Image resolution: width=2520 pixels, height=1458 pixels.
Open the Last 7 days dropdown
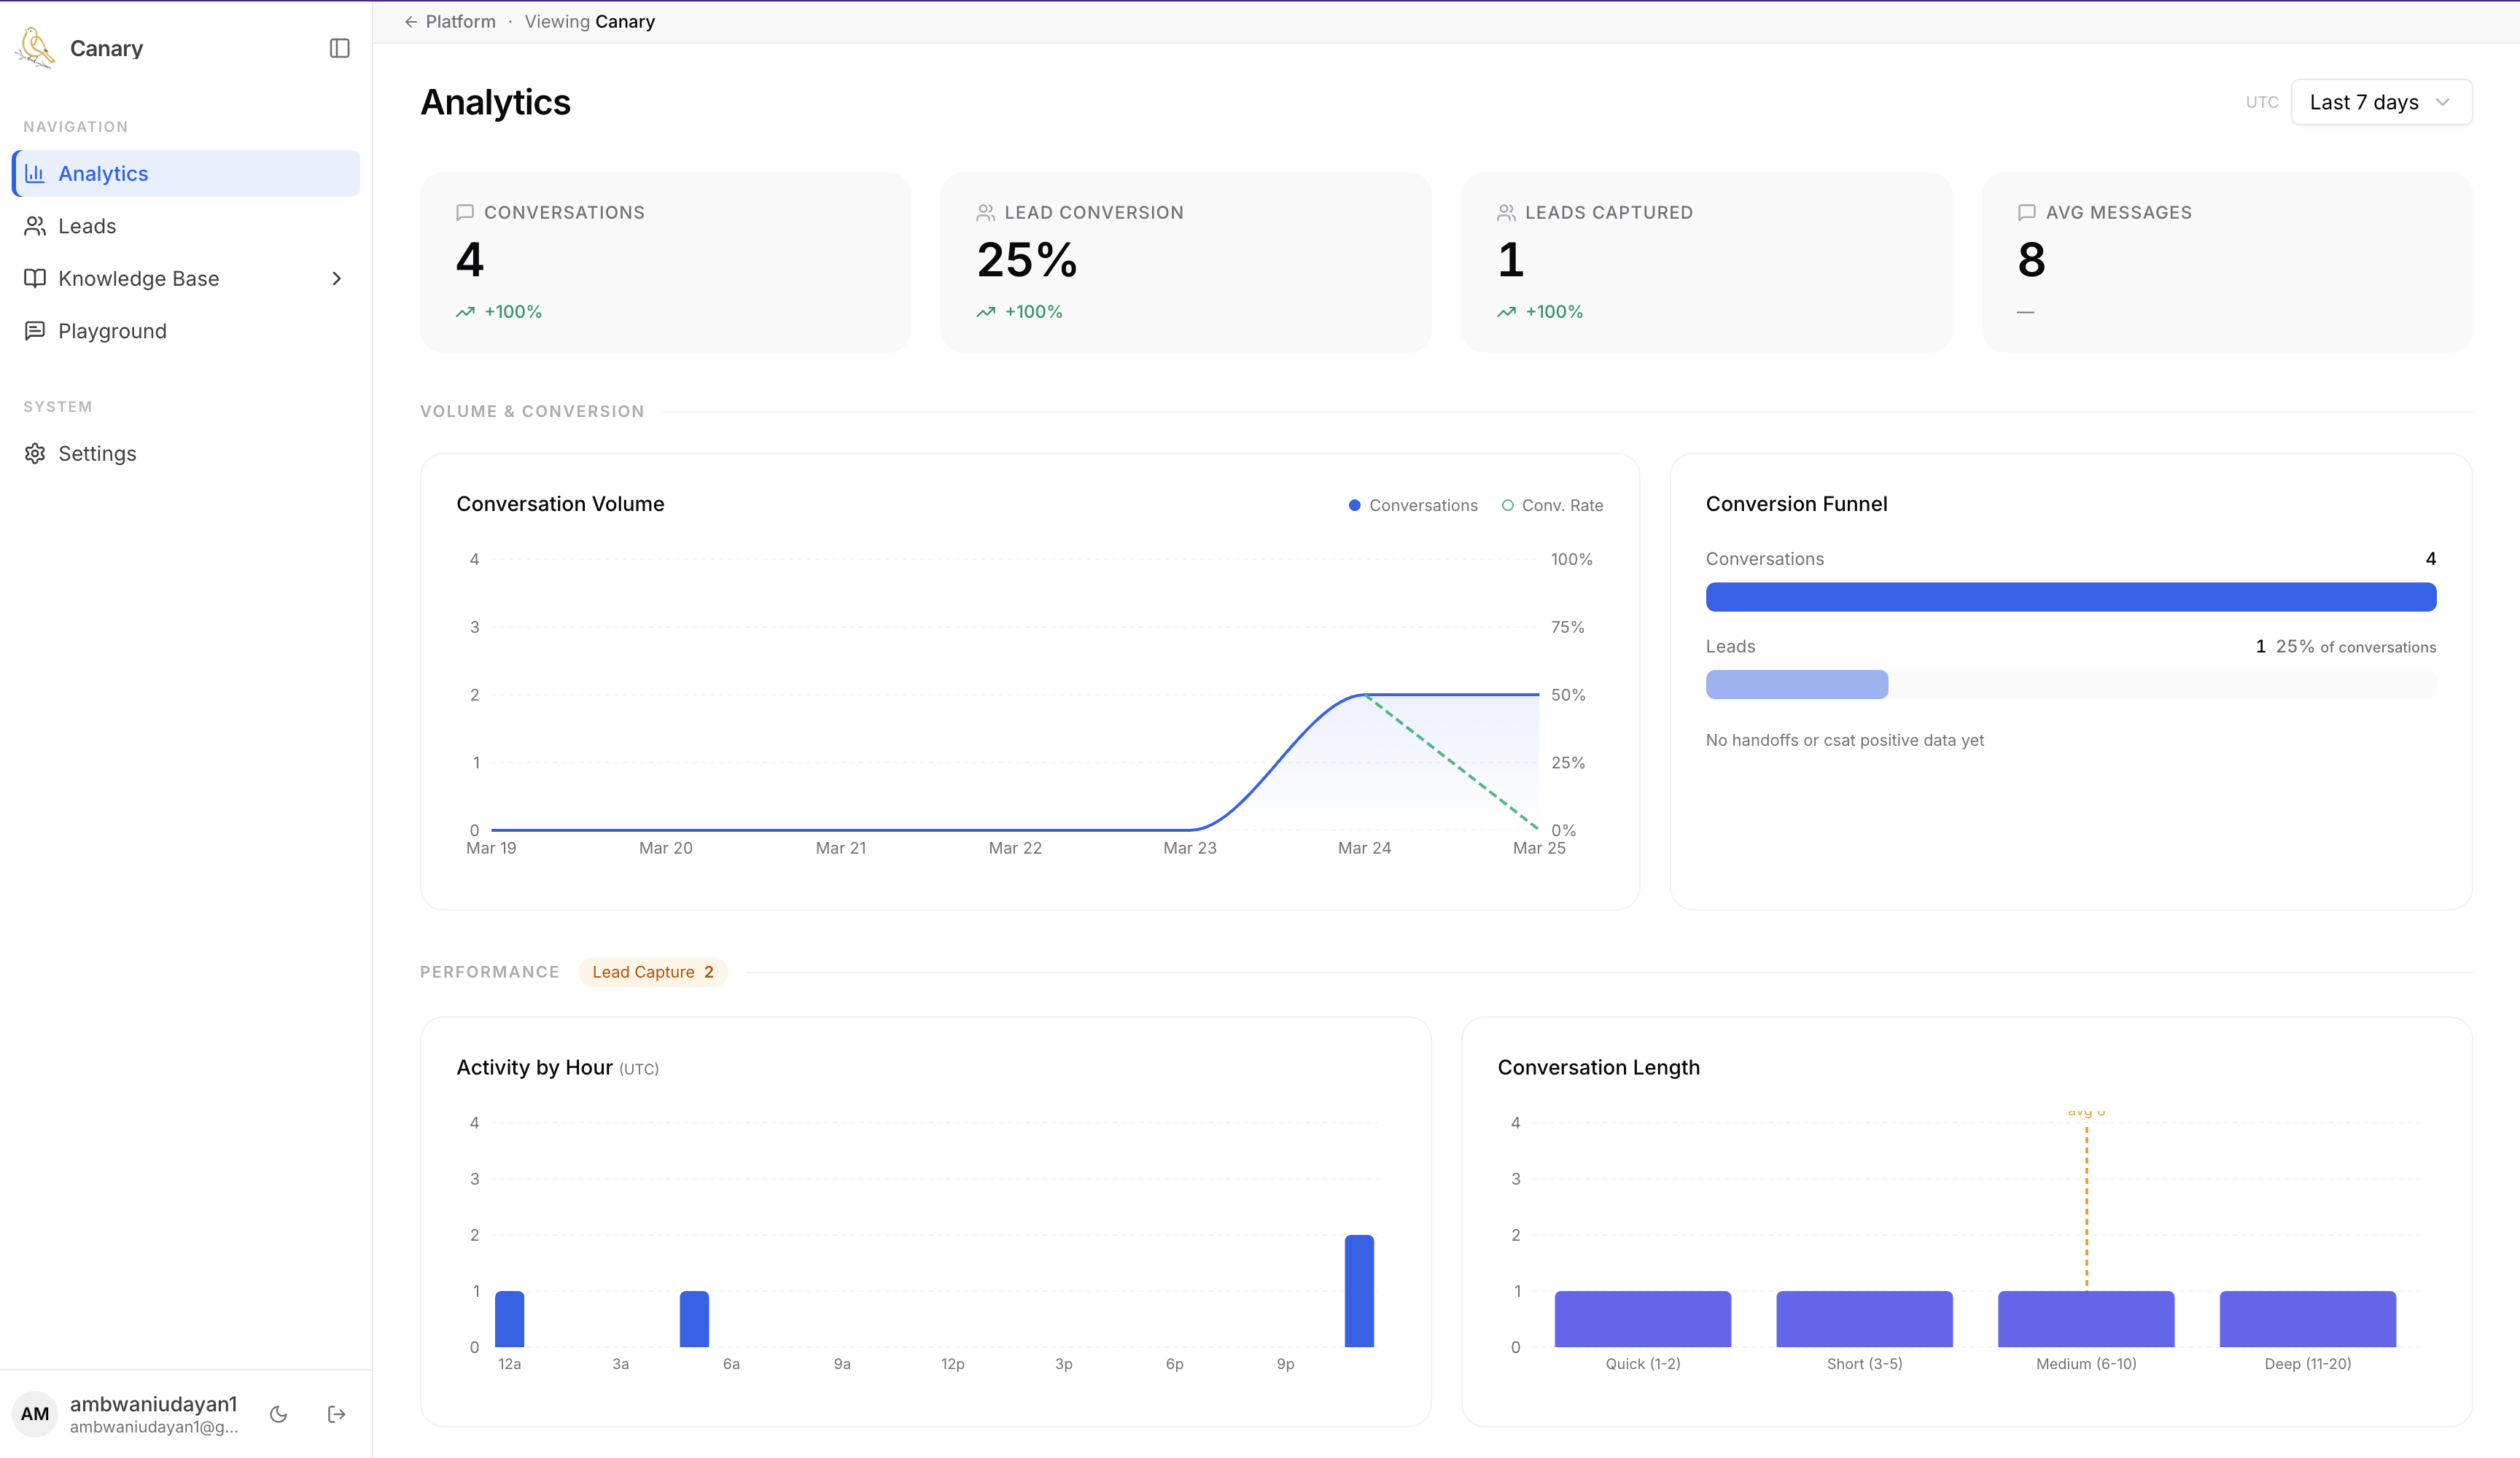(x=2381, y=102)
